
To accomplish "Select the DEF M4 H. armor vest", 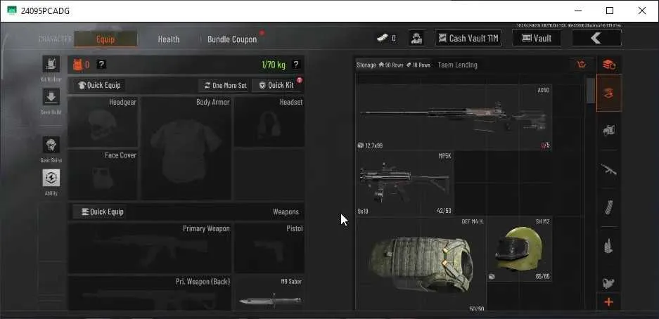I will click(x=421, y=263).
